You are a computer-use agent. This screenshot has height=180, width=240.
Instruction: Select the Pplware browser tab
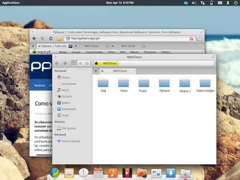[55, 46]
